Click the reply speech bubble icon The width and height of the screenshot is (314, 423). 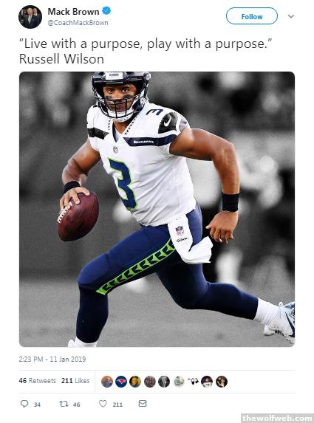pyautogui.click(x=24, y=404)
